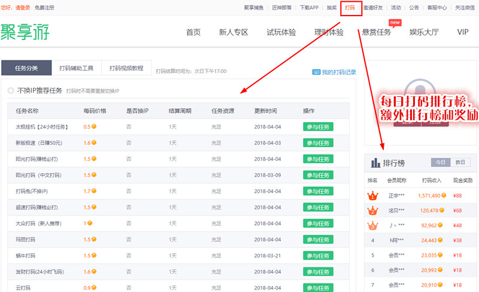Click the bar chart icon beside 排行榜
This screenshot has height=292, width=479.
tap(375, 163)
